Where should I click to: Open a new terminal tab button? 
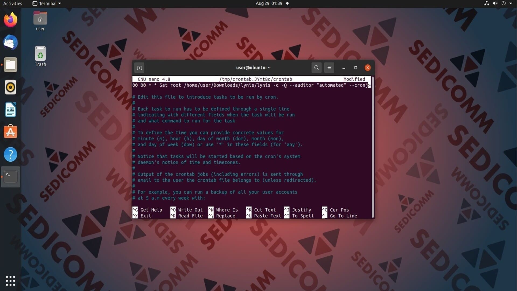coord(139,68)
